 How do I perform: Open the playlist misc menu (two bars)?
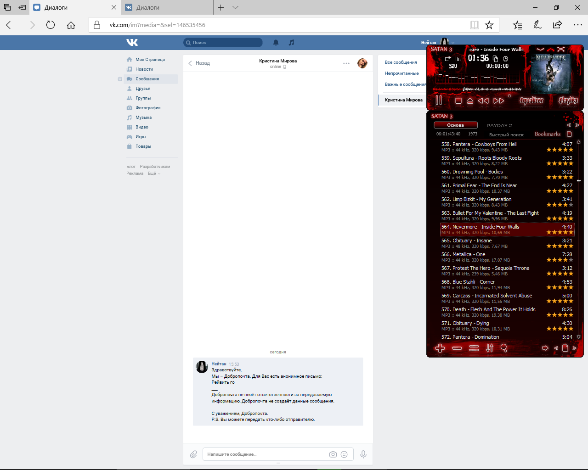474,348
